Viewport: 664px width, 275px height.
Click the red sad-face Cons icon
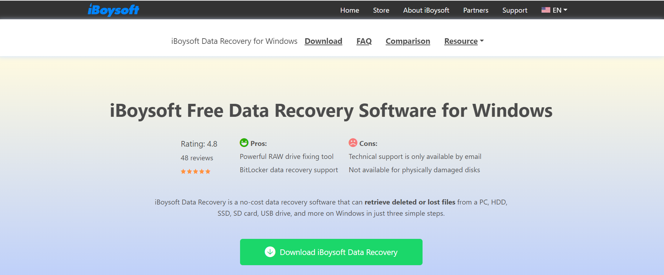pos(353,143)
